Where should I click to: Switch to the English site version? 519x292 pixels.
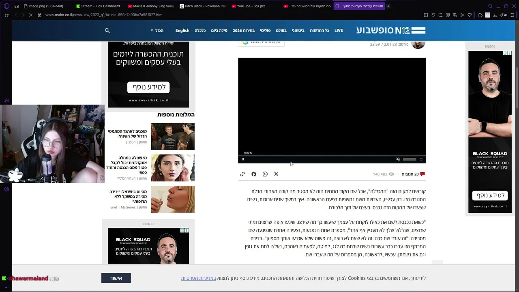(x=182, y=30)
